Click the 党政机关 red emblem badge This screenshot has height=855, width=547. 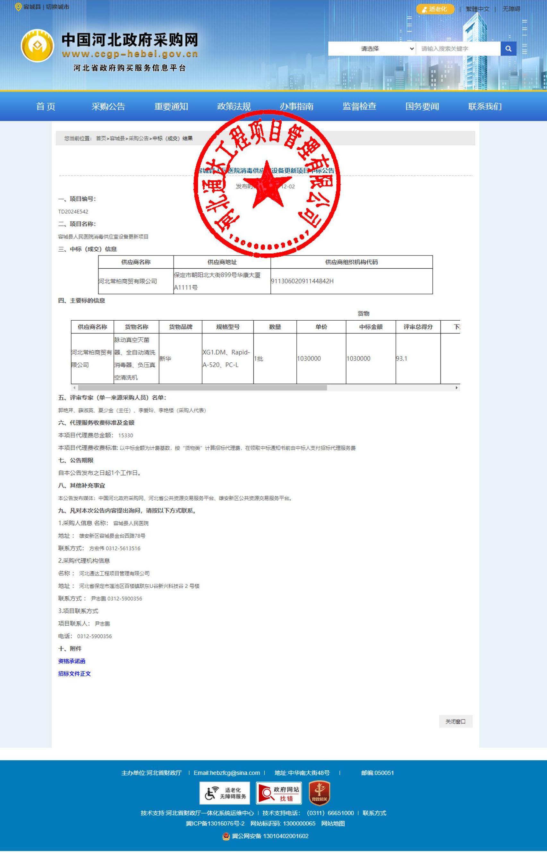point(319,793)
